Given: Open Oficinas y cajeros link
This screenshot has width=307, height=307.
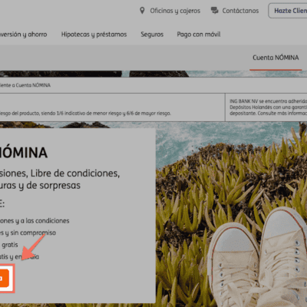Looking at the screenshot, I should (175, 11).
